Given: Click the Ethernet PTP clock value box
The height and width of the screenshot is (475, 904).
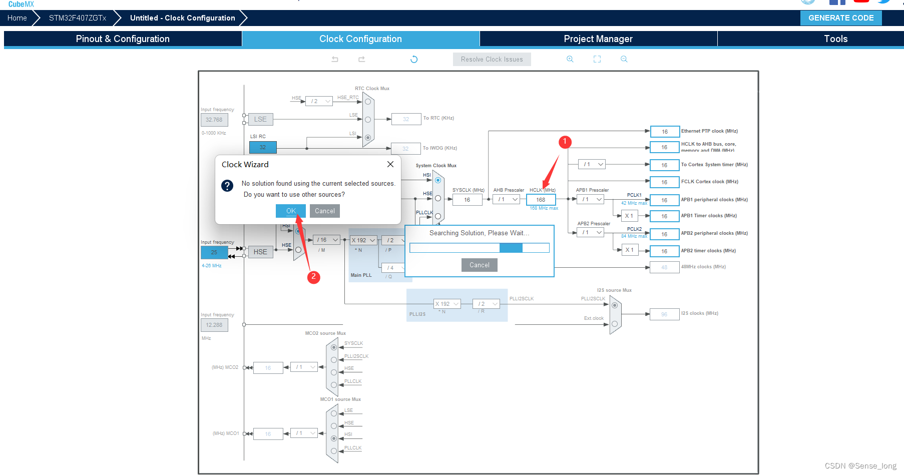Looking at the screenshot, I should [665, 132].
